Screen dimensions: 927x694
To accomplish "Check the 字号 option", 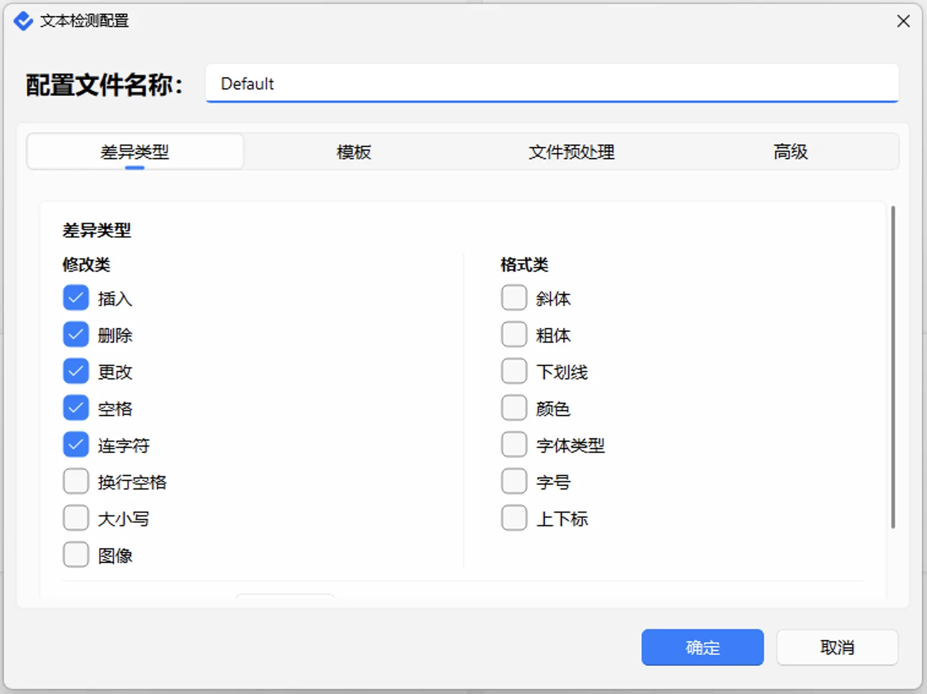I will point(514,482).
